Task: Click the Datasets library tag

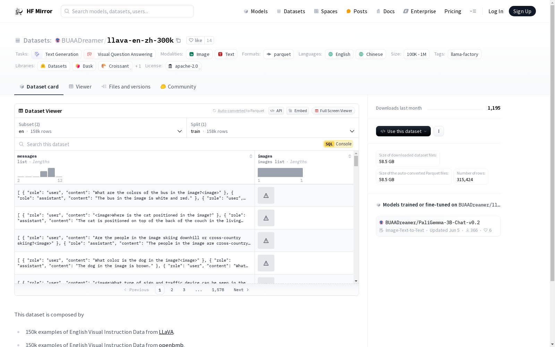Action: coord(54,66)
